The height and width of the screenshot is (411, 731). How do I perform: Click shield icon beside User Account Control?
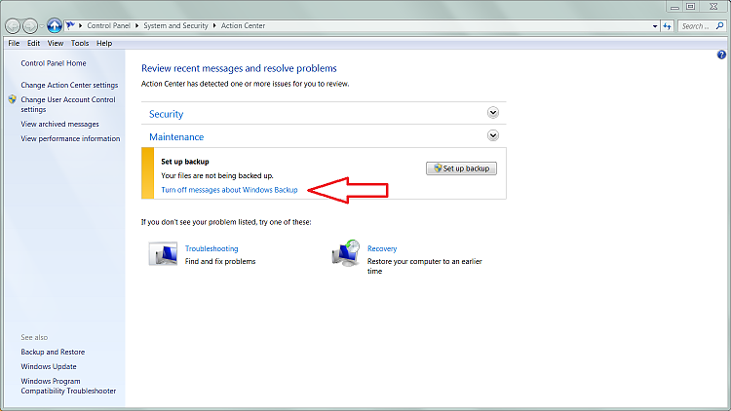12,99
